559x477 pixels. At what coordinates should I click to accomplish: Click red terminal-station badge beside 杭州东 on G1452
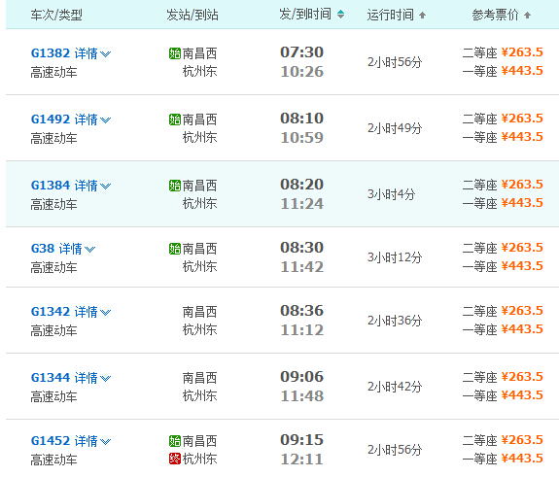click(x=175, y=459)
